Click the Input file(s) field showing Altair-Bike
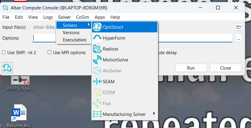This screenshot has width=251, height=128. [x=132, y=27]
